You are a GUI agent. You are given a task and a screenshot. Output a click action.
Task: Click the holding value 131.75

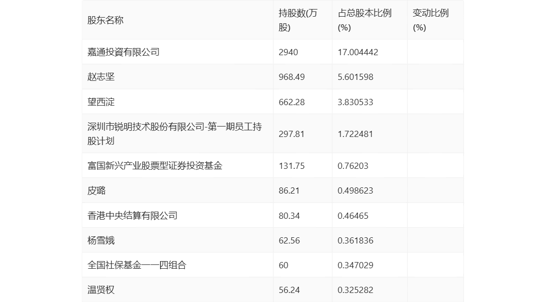tap(292, 166)
